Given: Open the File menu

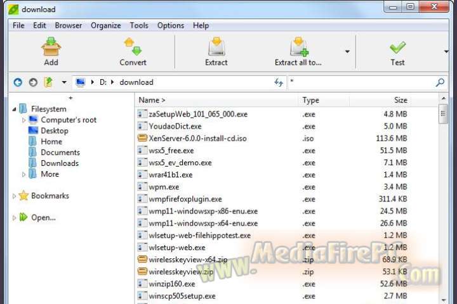Looking at the screenshot, I should coord(18,25).
